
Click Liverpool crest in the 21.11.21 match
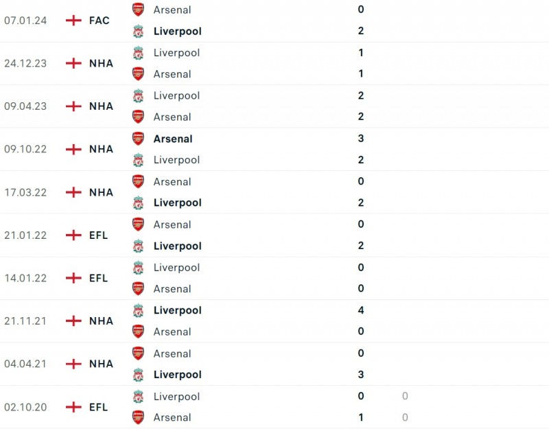[x=138, y=310]
